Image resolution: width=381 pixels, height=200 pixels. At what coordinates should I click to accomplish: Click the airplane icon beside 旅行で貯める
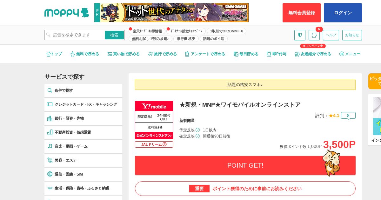click(x=150, y=54)
